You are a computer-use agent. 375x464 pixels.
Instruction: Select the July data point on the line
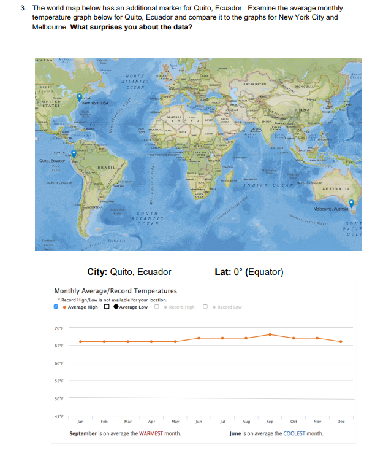(222, 338)
